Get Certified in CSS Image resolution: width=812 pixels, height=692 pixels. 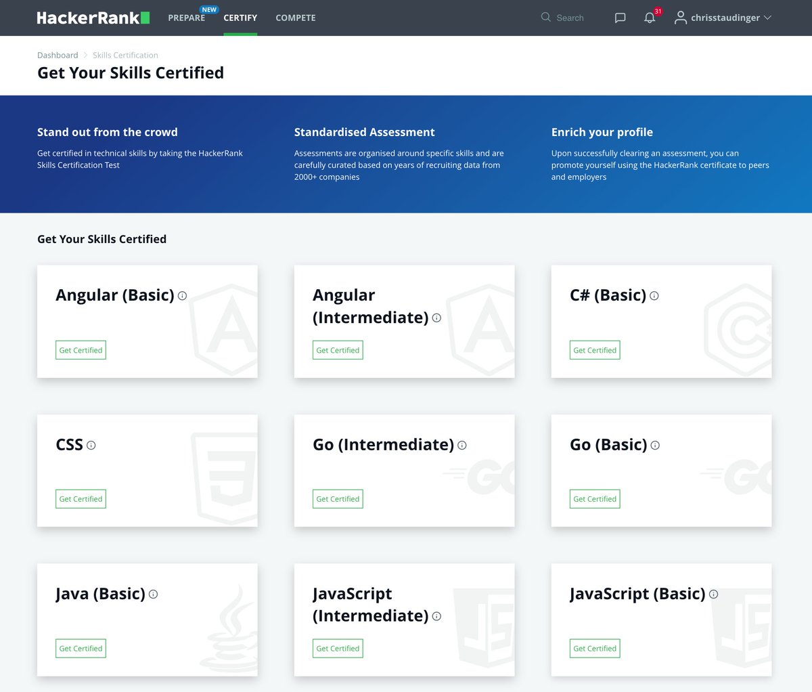click(x=81, y=499)
